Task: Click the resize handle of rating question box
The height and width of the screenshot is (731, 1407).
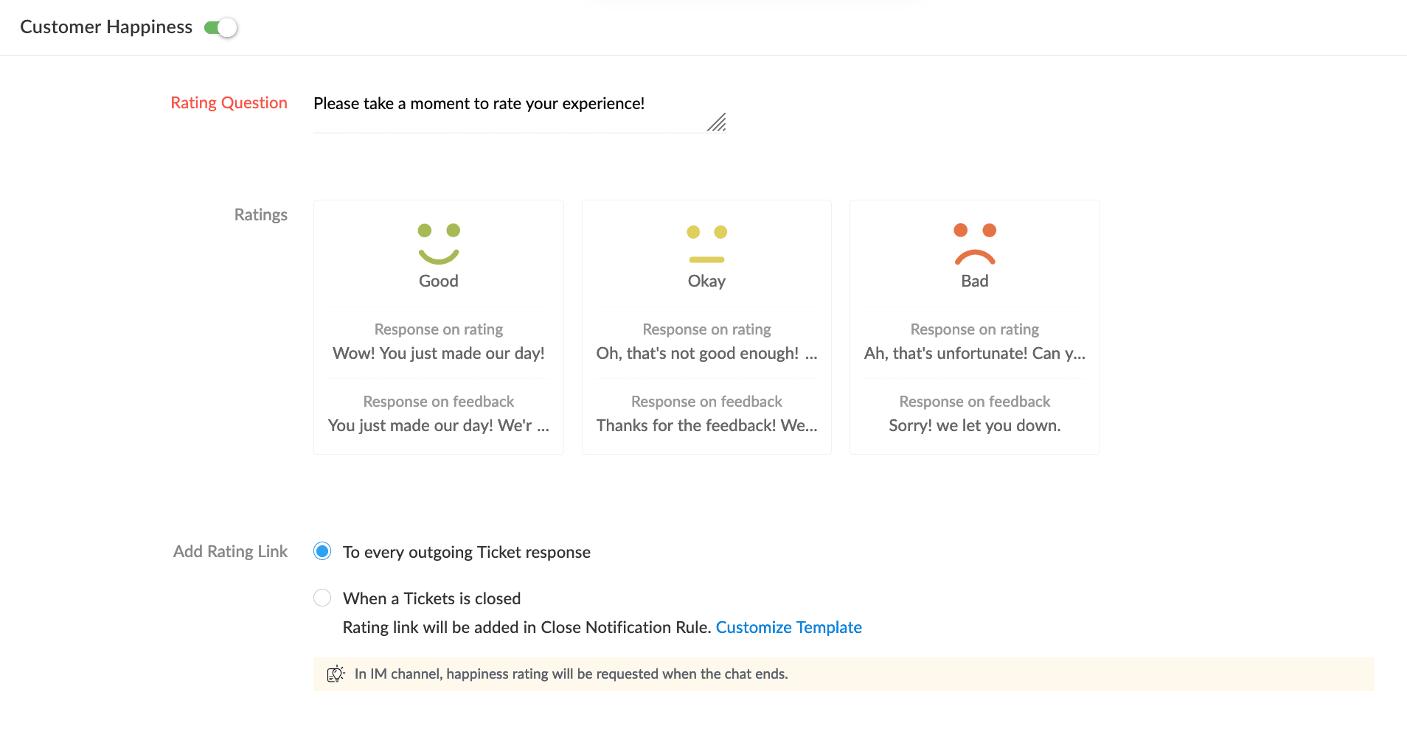Action: (x=717, y=122)
